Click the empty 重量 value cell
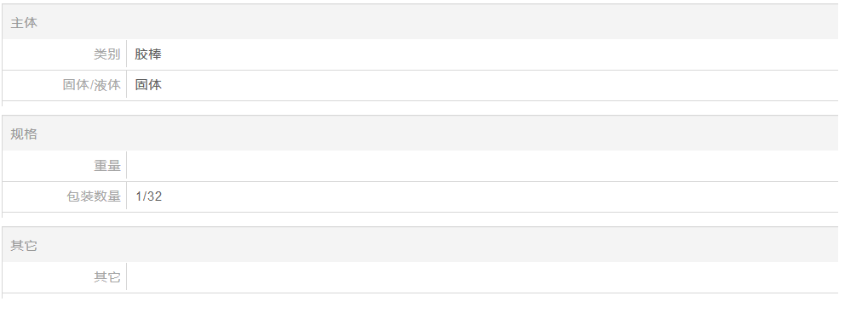The height and width of the screenshot is (313, 845). (x=482, y=166)
